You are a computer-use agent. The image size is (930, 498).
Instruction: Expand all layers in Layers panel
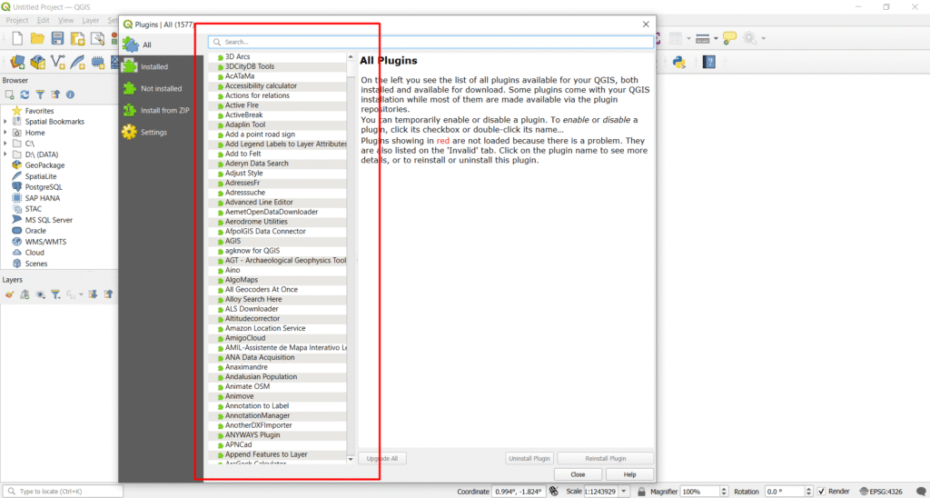94,294
